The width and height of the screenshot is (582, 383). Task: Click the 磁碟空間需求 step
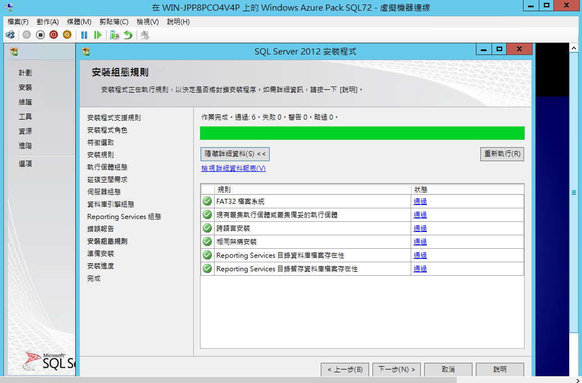pyautogui.click(x=107, y=180)
